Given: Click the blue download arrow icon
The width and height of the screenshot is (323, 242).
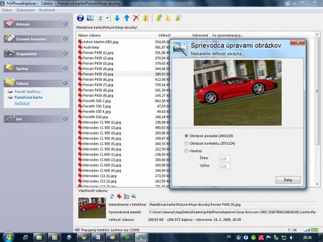Looking at the screenshot, I should (117, 18).
